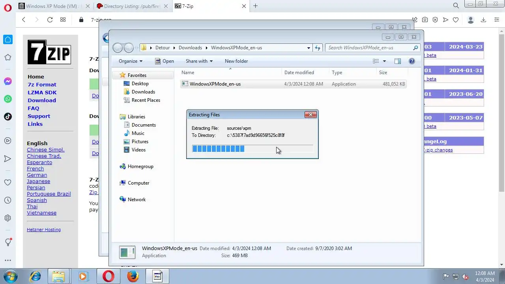Click New folder button
This screenshot has height=284, width=505.
point(236,61)
